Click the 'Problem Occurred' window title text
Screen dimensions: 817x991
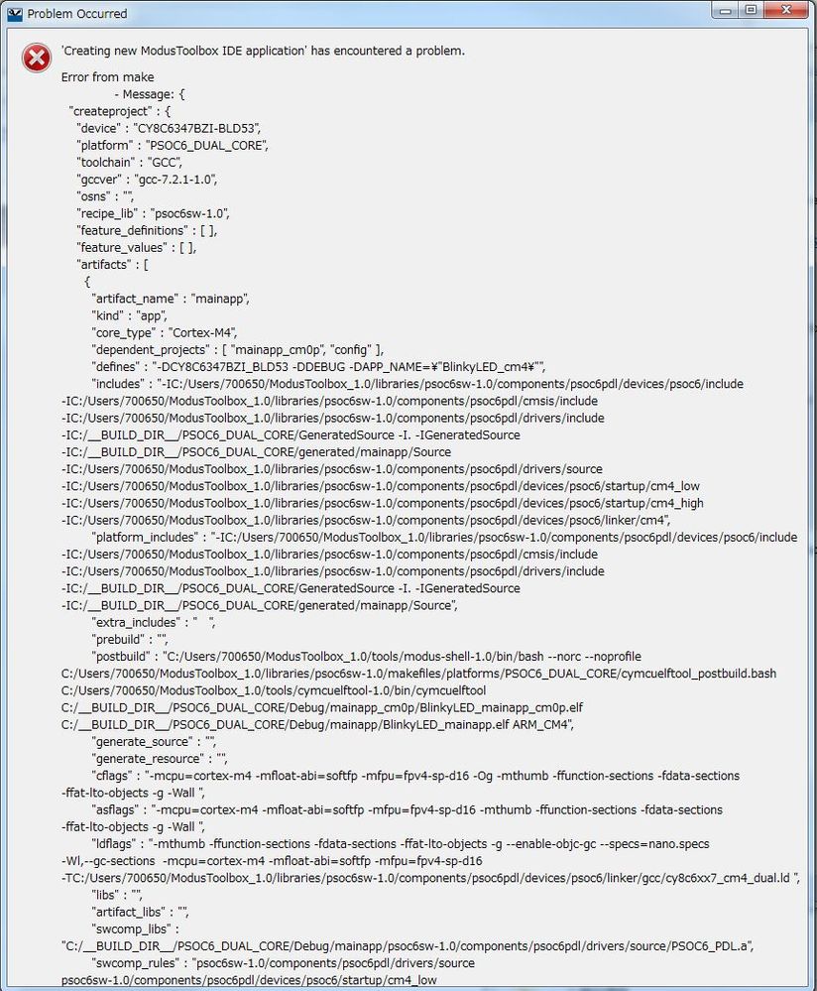(77, 14)
